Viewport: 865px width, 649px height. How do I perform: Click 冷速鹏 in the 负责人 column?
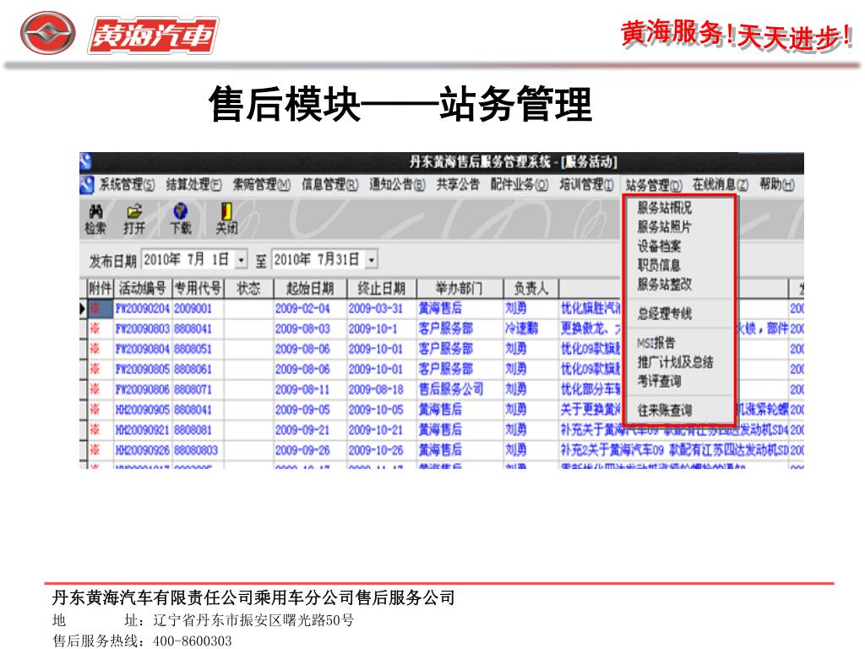[521, 329]
